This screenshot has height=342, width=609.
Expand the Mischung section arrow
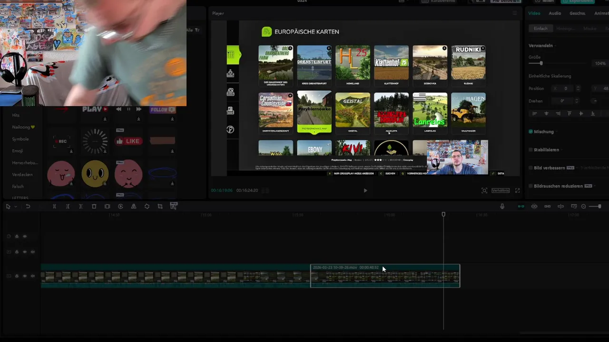557,132
